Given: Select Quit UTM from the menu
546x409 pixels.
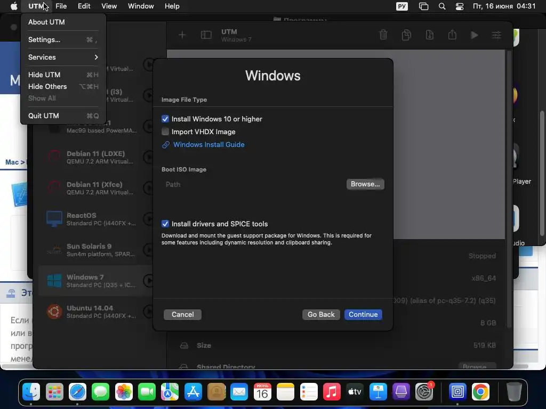Looking at the screenshot, I should point(63,116).
